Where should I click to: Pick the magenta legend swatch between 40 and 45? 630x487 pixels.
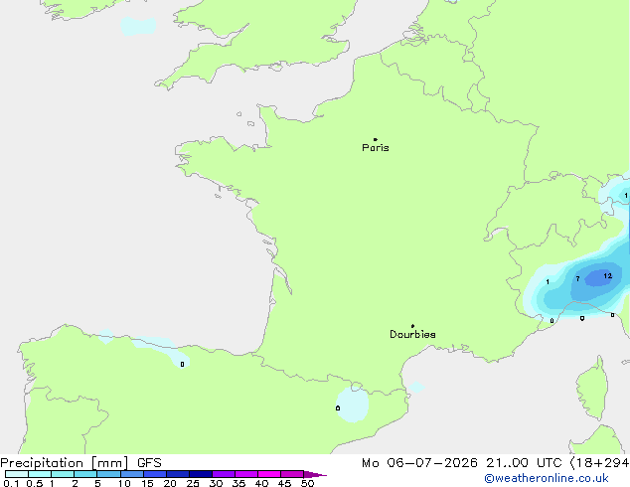(269, 474)
